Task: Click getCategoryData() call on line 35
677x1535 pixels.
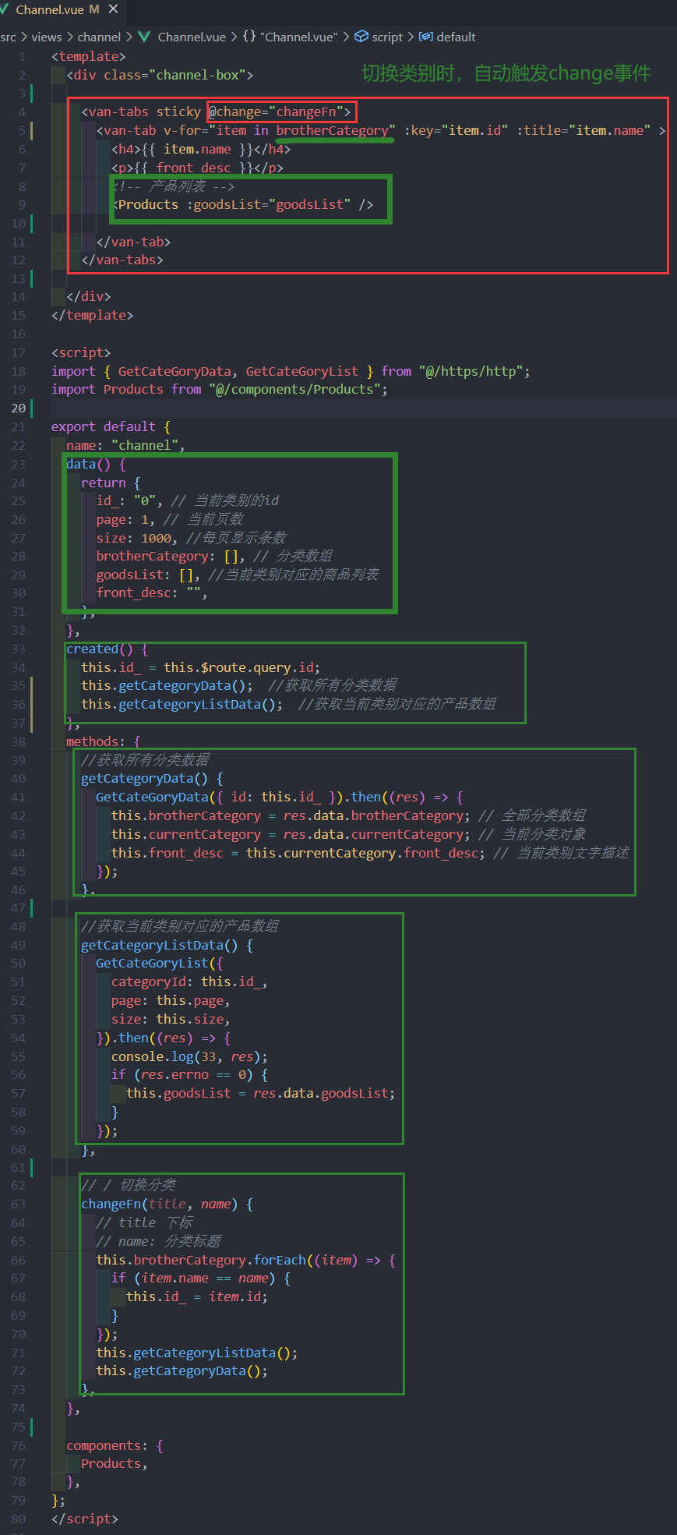Action: pyautogui.click(x=182, y=685)
